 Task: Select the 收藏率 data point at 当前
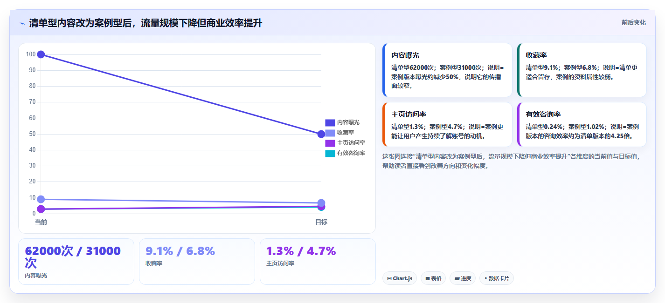41,199
